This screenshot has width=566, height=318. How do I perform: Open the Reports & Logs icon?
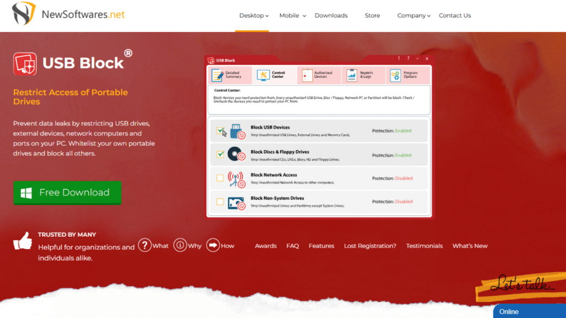tap(352, 75)
